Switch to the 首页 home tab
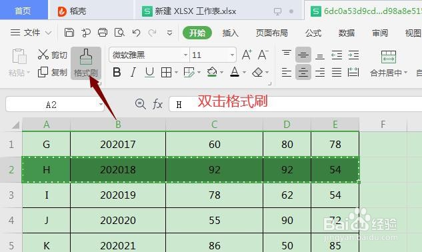422x252 pixels. [24, 11]
